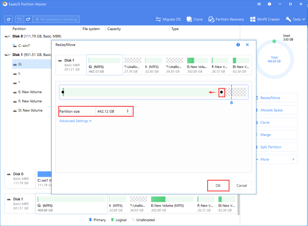Screen dimensions: 308x226
Task: Open WinPE Creator
Action: [x=265, y=19]
